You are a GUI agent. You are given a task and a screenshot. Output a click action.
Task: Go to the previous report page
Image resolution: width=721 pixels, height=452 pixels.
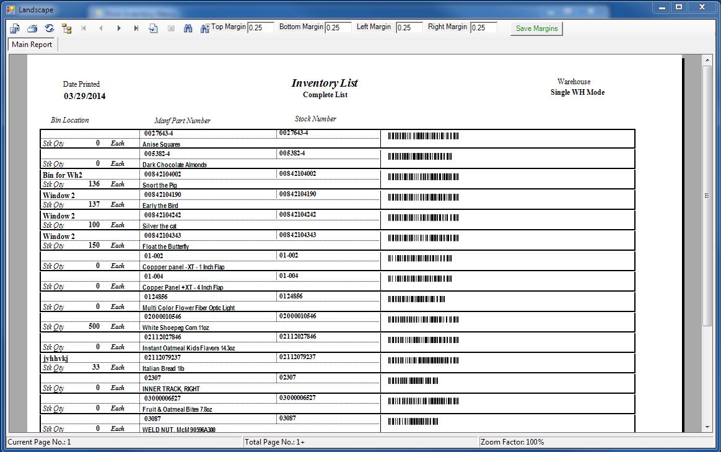[101, 28]
